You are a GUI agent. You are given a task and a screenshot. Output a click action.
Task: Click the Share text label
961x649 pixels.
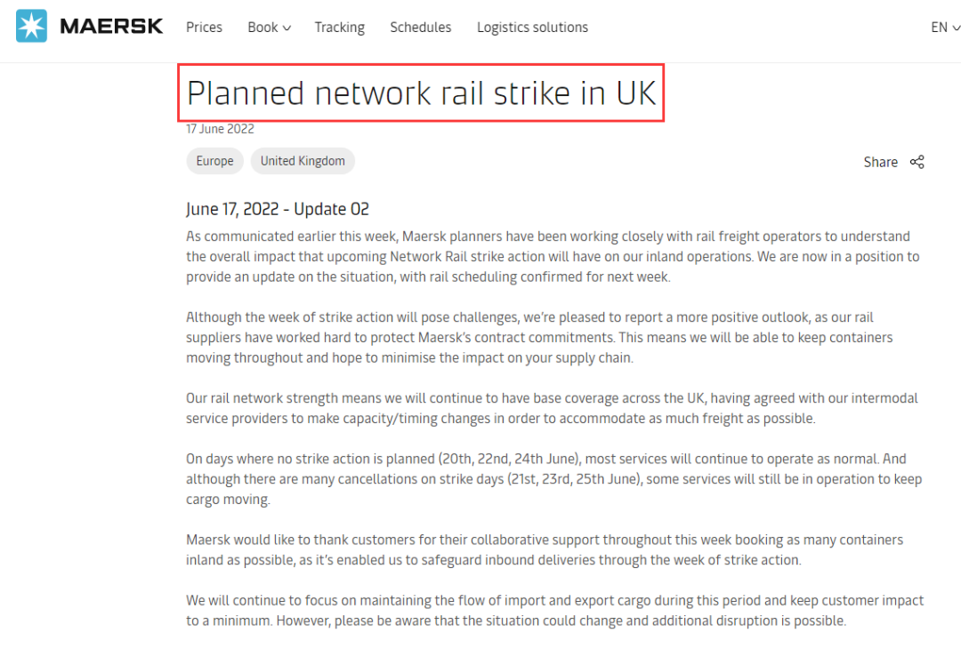coord(880,162)
